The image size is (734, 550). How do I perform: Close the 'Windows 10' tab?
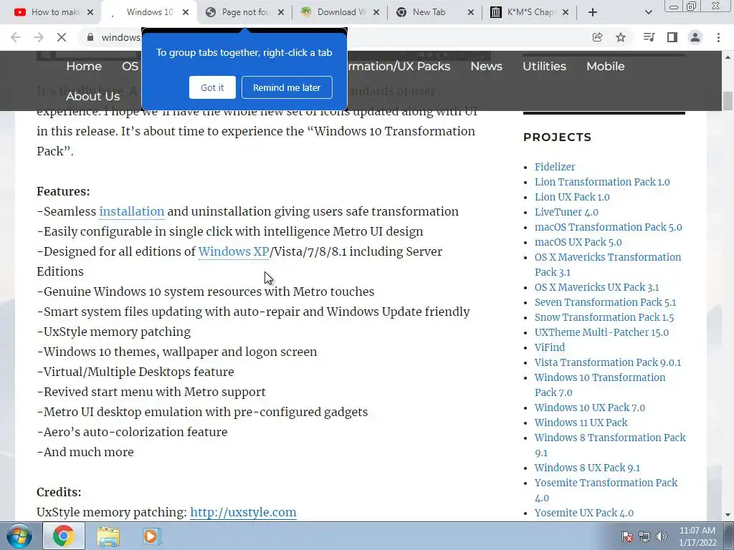pyautogui.click(x=186, y=12)
